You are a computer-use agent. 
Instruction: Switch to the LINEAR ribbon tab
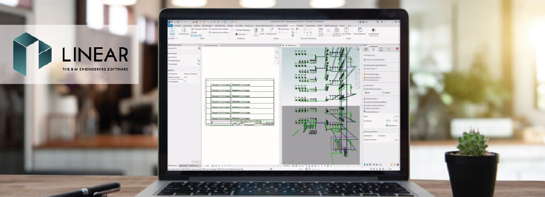(x=320, y=25)
